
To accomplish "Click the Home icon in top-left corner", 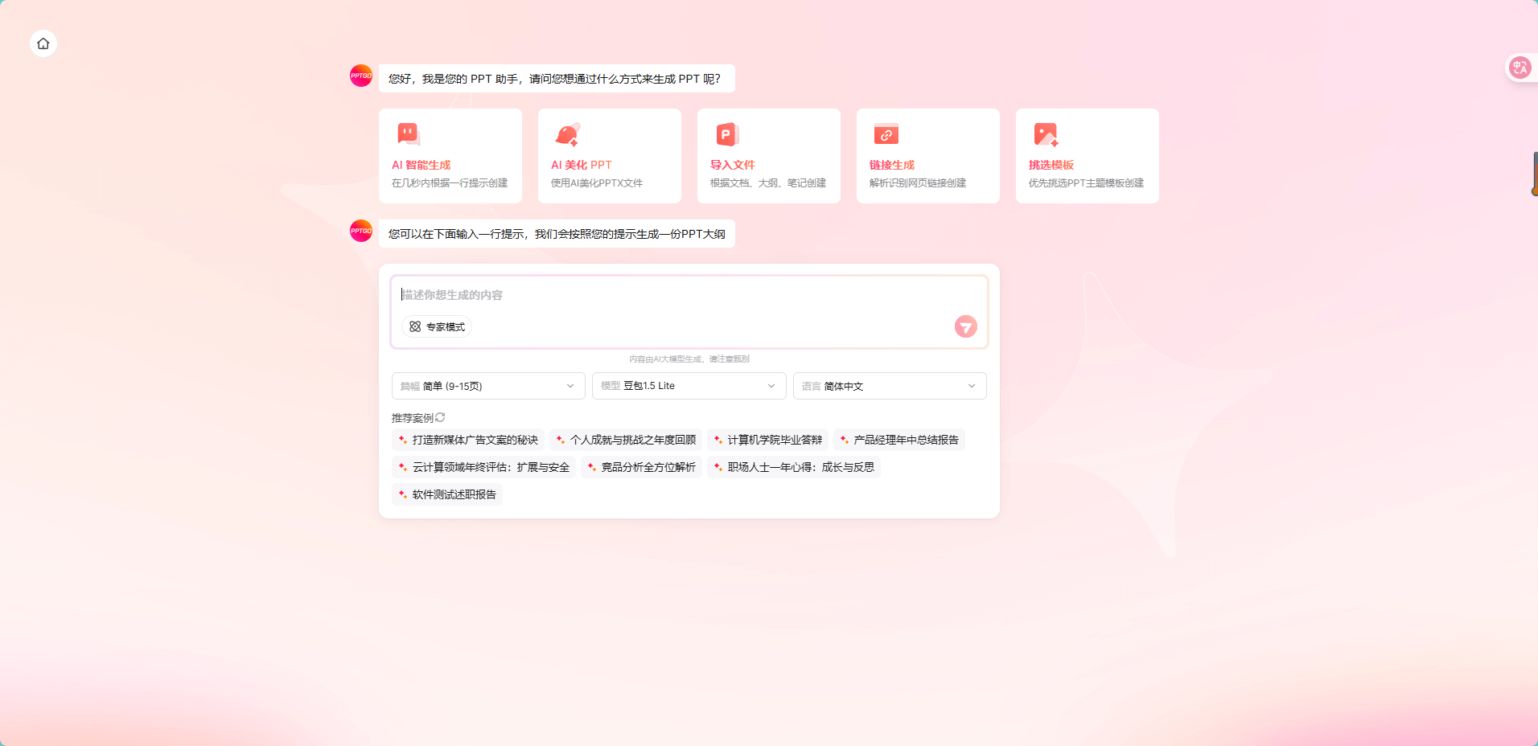I will [43, 43].
